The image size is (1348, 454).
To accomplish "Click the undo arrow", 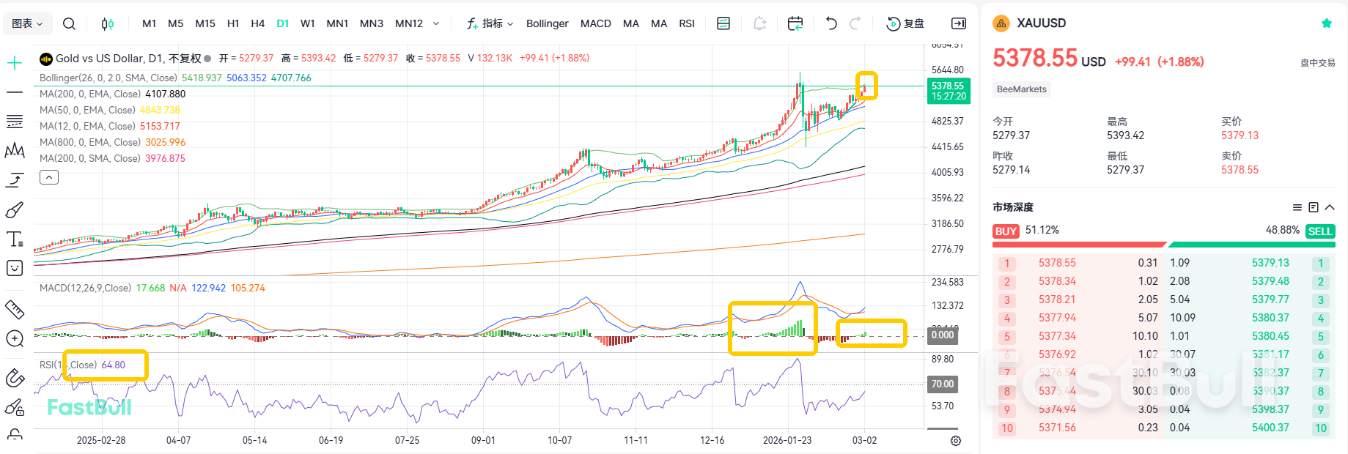I will [830, 23].
